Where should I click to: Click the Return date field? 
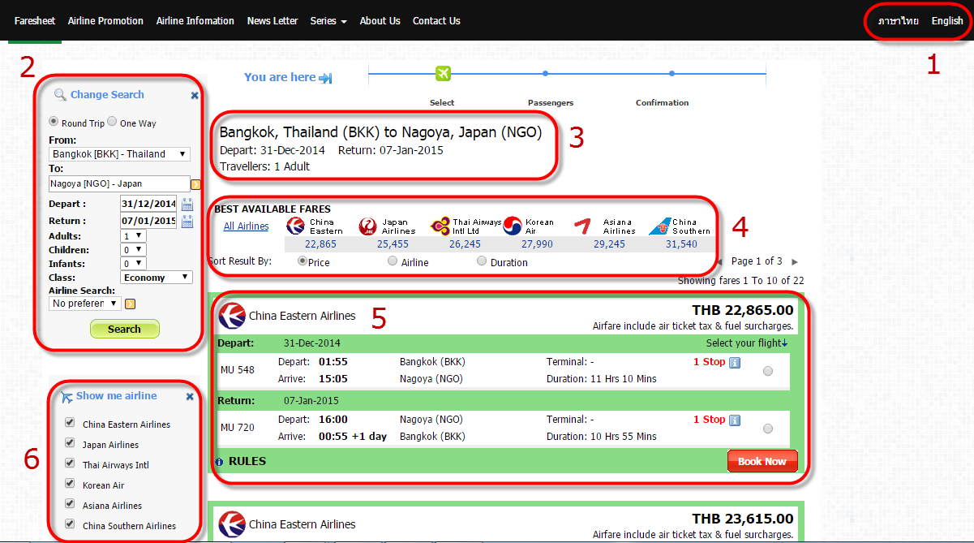(148, 221)
